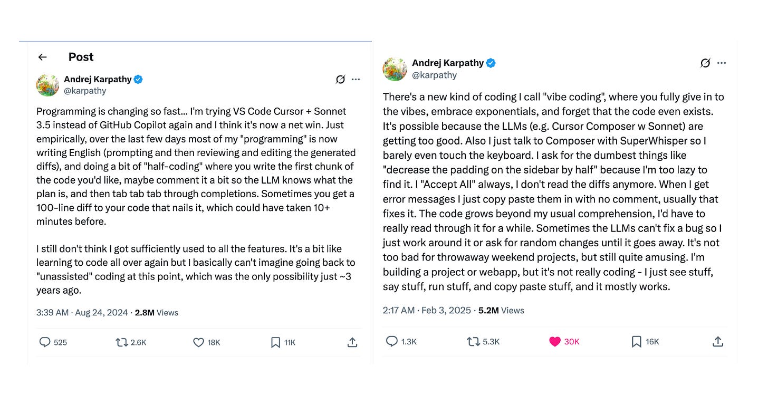Open the Andrej Karpathy name on left post

[98, 79]
